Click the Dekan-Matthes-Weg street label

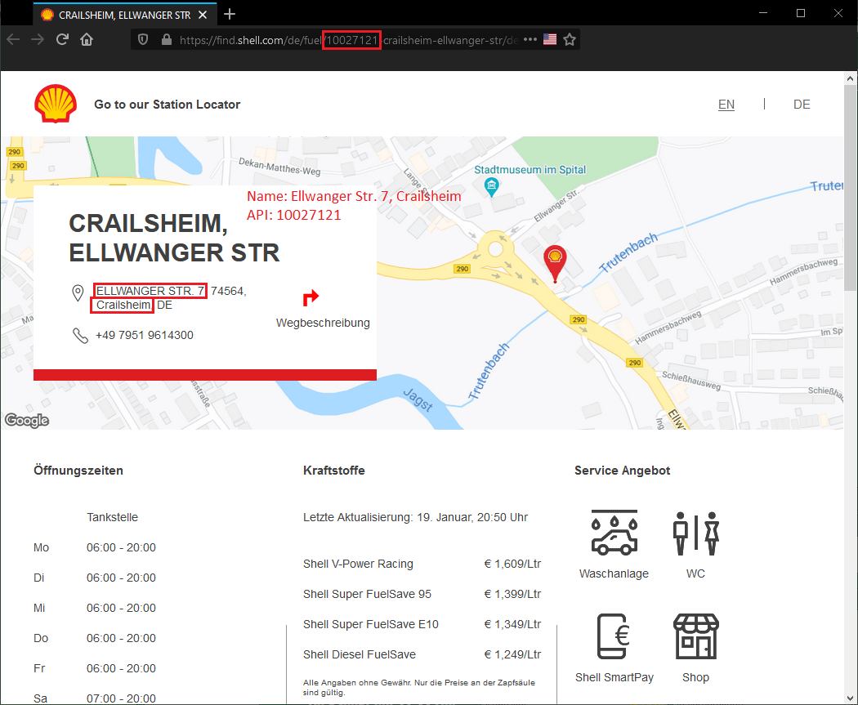[279, 167]
